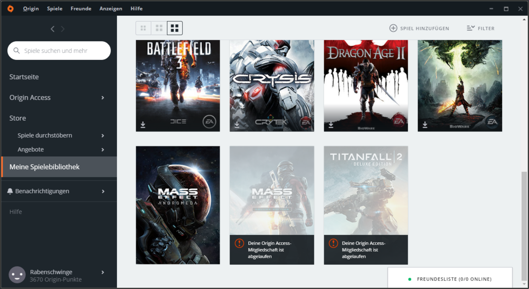The height and width of the screenshot is (289, 529).
Task: Click the Spiele suchen search field
Action: (59, 51)
